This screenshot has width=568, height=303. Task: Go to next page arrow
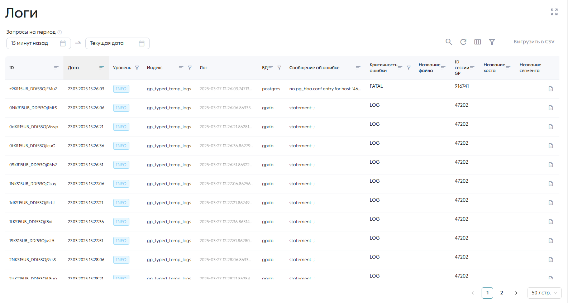(516, 293)
